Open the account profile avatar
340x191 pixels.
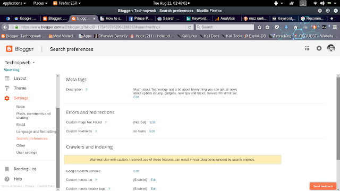[331, 48]
